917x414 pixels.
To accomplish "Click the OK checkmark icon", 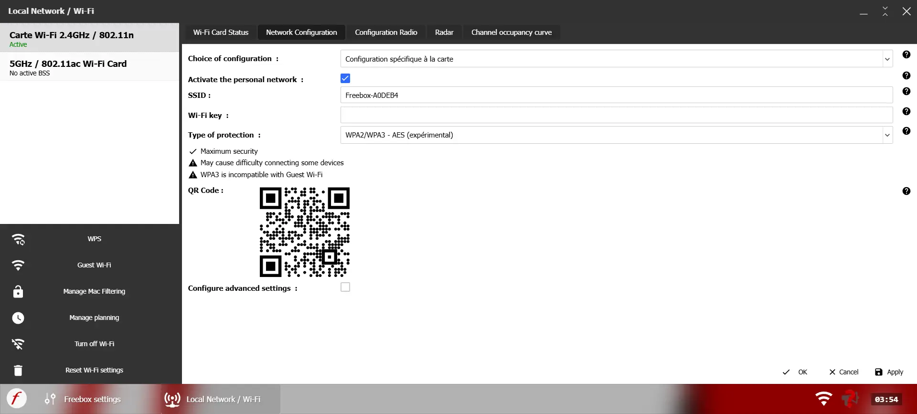I will tap(786, 372).
